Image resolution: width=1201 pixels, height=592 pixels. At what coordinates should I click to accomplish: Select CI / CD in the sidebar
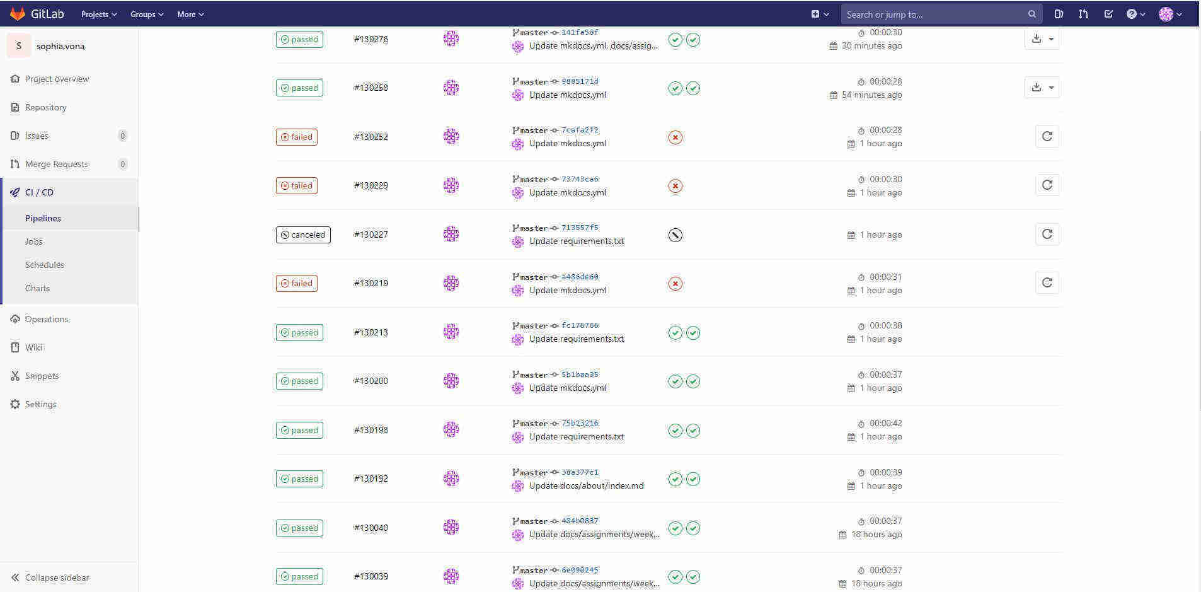click(39, 192)
